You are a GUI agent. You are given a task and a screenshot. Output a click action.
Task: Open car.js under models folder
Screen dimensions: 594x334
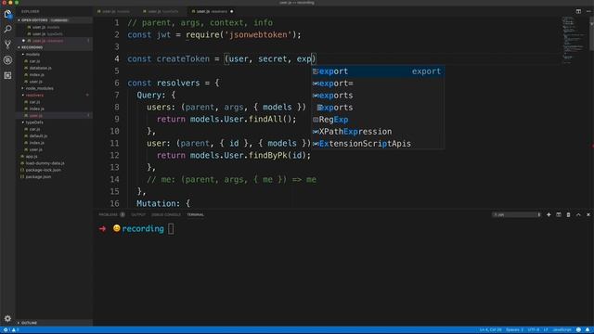click(x=34, y=61)
